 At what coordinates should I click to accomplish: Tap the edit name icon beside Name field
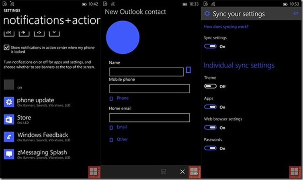tap(188, 70)
